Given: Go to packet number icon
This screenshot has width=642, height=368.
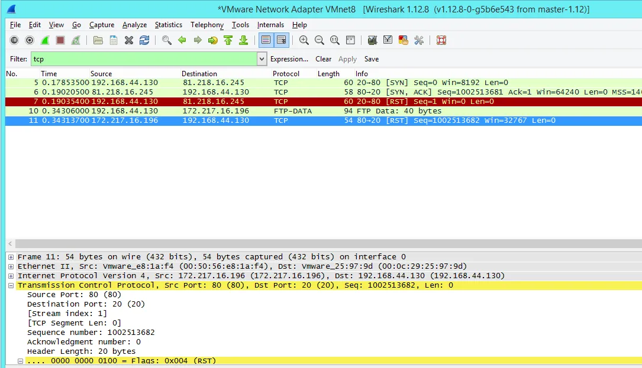Looking at the screenshot, I should pos(213,40).
